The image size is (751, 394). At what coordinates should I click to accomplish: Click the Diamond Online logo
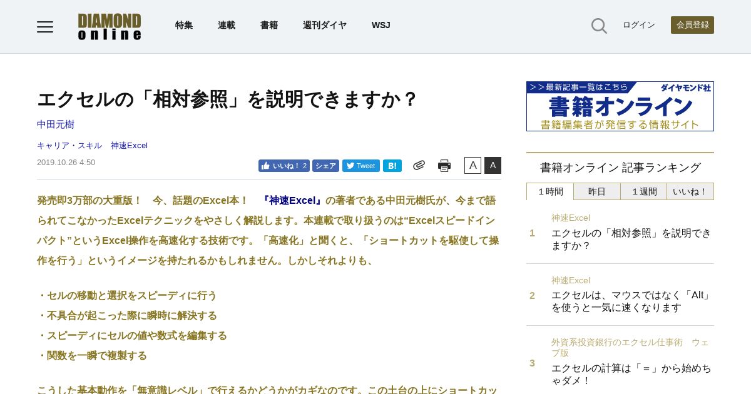click(110, 26)
